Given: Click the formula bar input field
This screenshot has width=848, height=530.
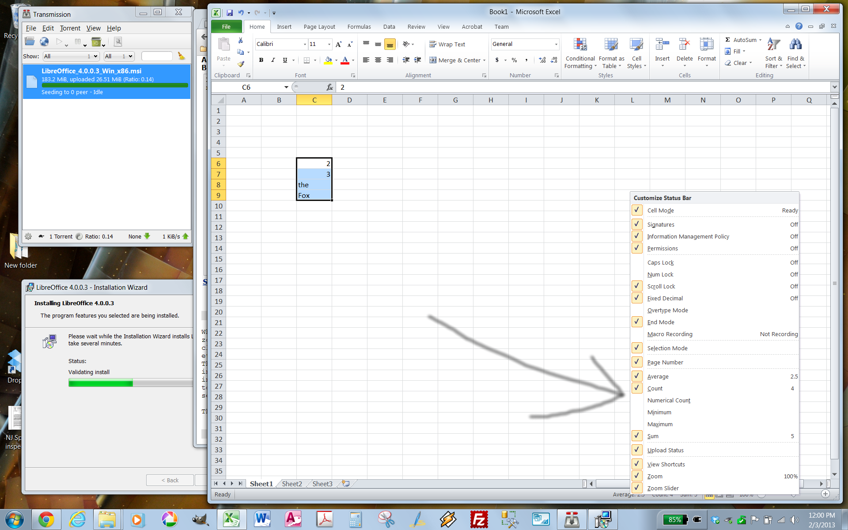Looking at the screenshot, I should point(583,87).
